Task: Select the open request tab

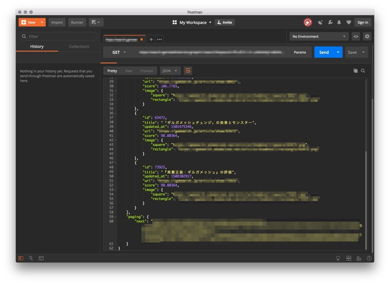Action: tap(125, 39)
